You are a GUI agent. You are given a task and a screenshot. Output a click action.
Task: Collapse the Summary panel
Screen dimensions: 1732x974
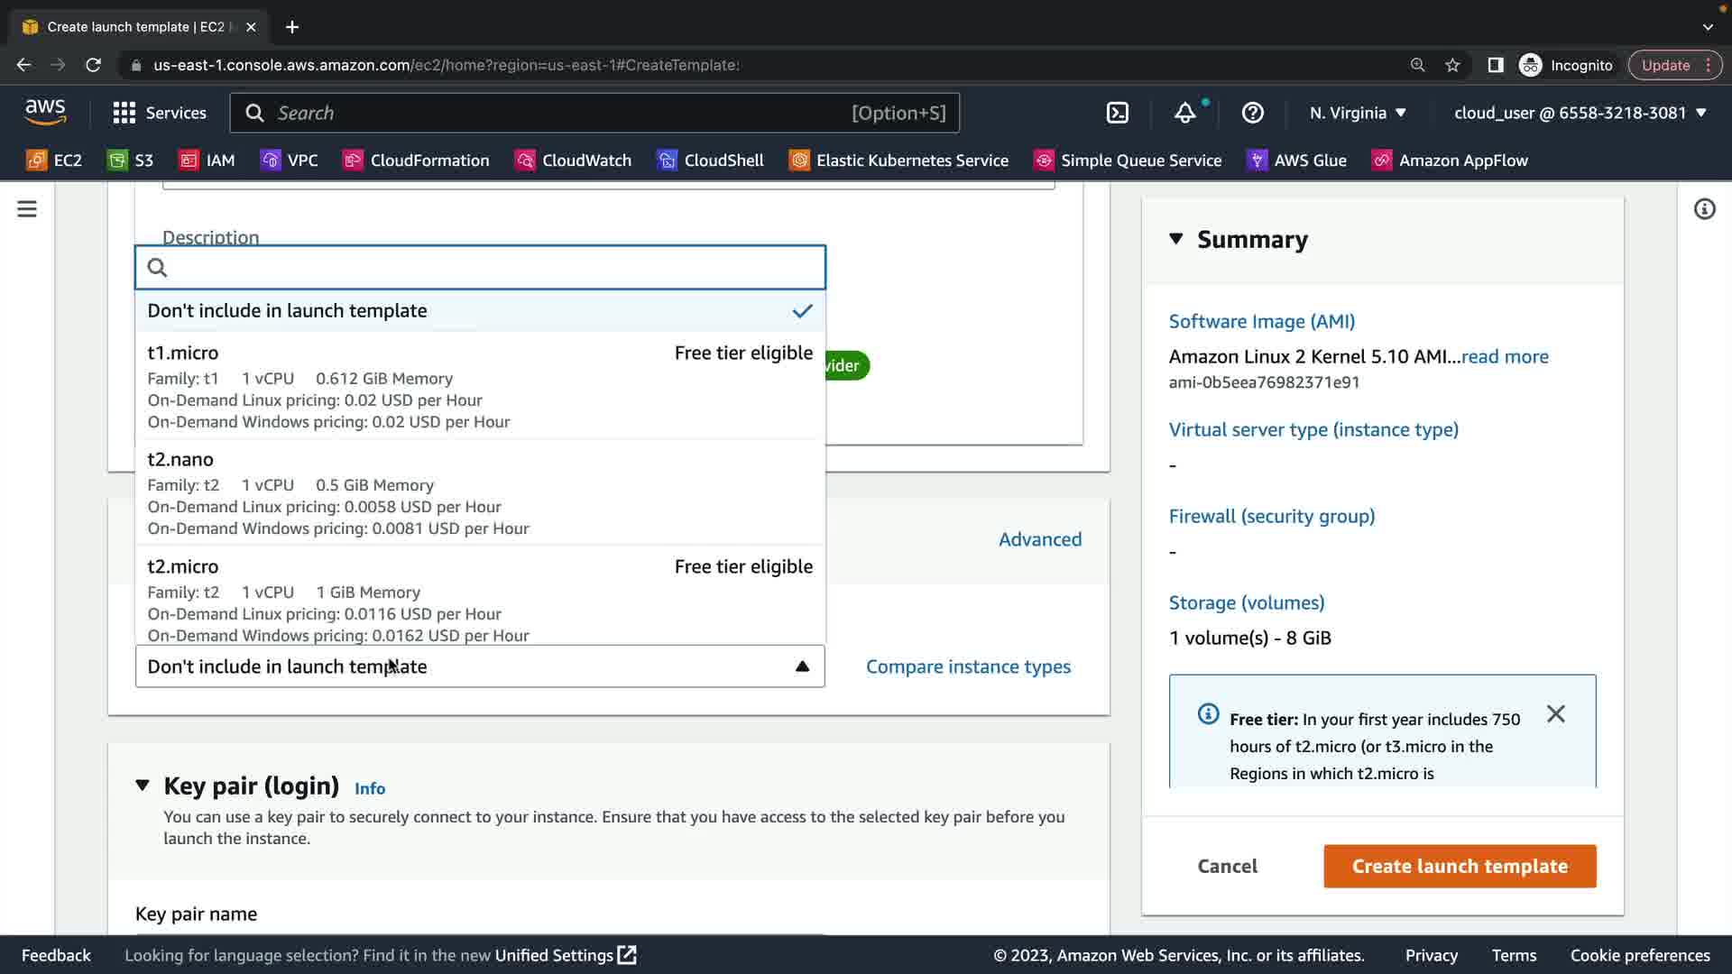1175,239
